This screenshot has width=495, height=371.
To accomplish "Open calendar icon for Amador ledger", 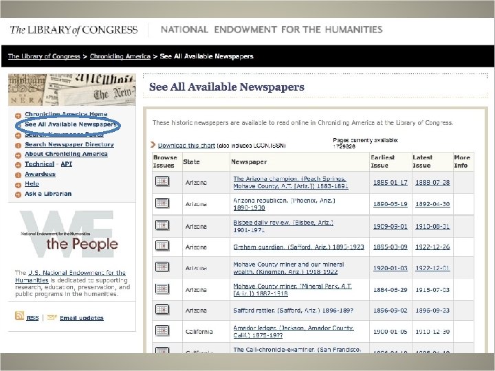I will coord(162,330).
